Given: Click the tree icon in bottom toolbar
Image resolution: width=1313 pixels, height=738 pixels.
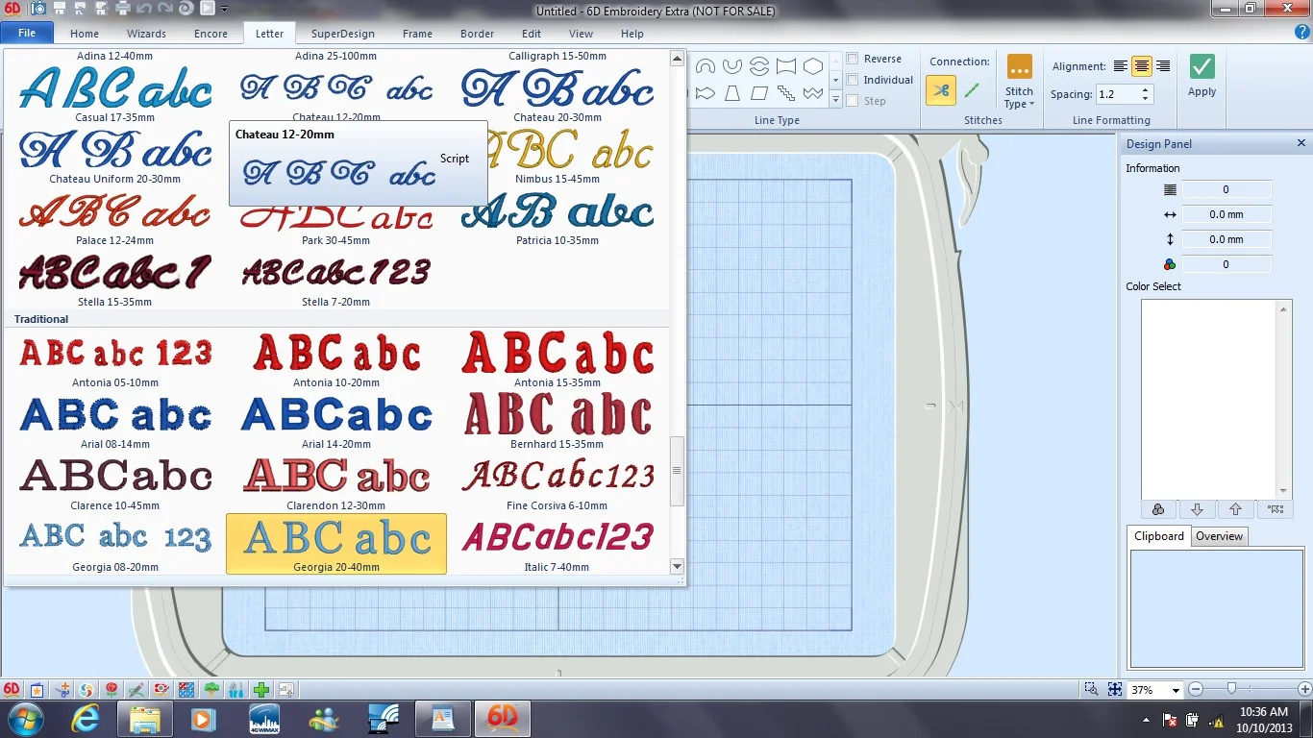Looking at the screenshot, I should [x=211, y=689].
